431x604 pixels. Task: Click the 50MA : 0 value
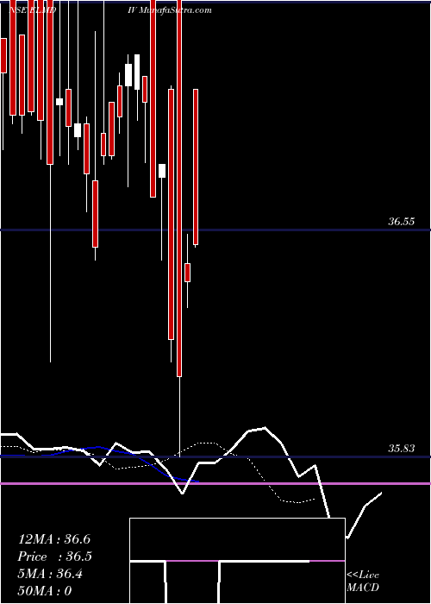(x=46, y=591)
